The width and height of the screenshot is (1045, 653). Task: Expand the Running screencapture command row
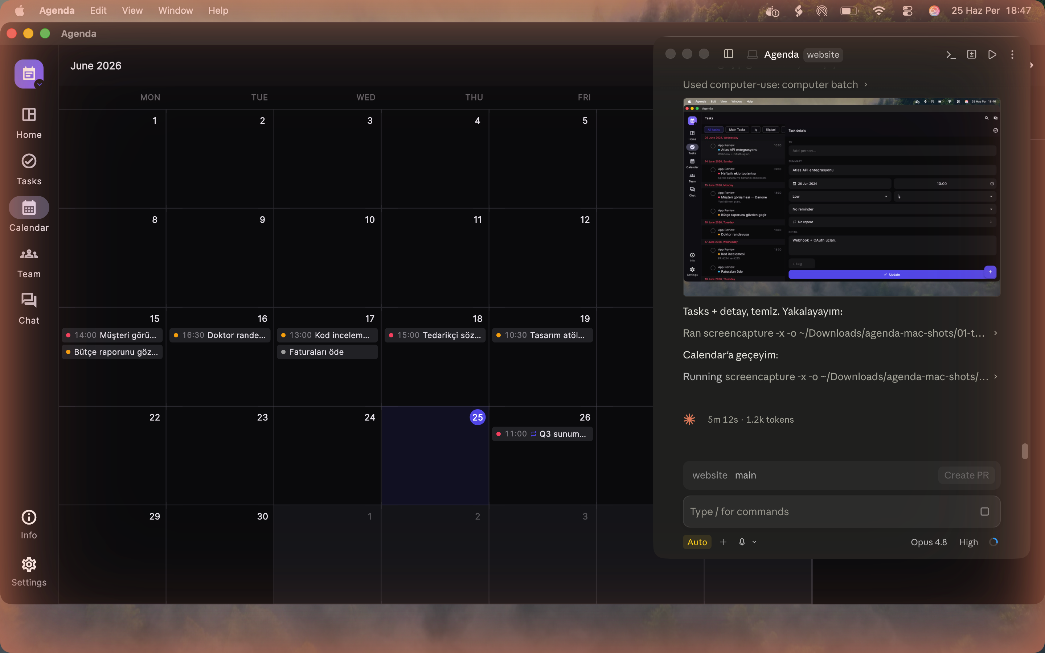[x=840, y=377]
